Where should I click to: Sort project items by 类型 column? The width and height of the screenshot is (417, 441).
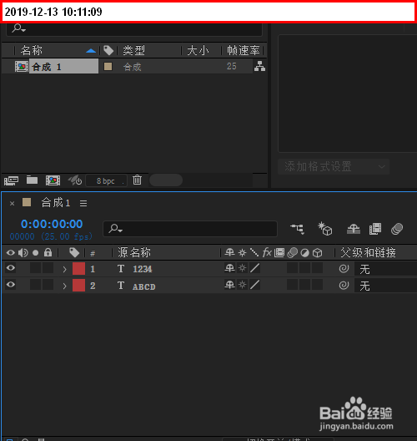tap(133, 51)
